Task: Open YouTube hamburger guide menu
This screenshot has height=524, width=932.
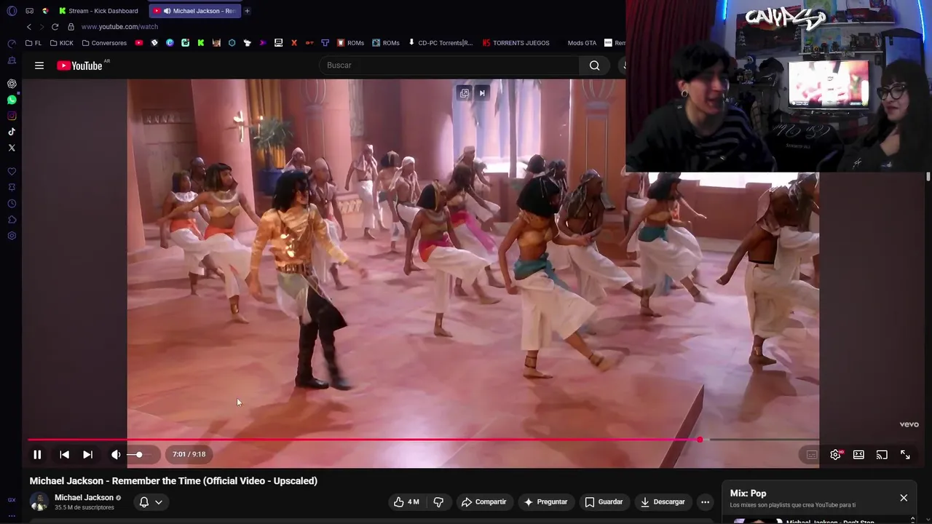Action: [x=39, y=65]
